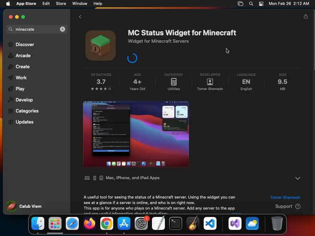The image size is (315, 236).
Task: Click the date and time in menu bar
Action: (289, 3)
